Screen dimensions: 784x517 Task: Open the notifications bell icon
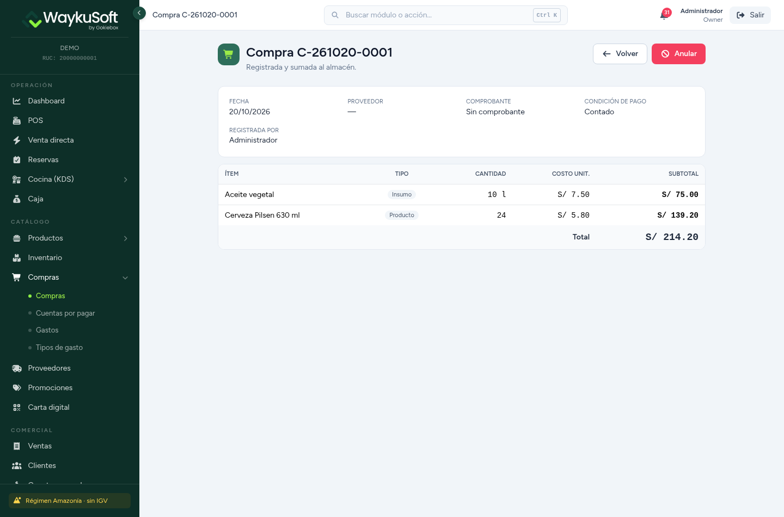(x=664, y=15)
